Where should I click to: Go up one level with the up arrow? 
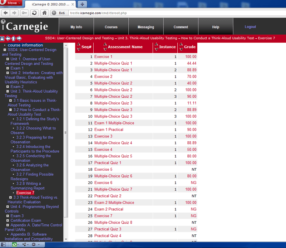pyautogui.click(x=14, y=38)
